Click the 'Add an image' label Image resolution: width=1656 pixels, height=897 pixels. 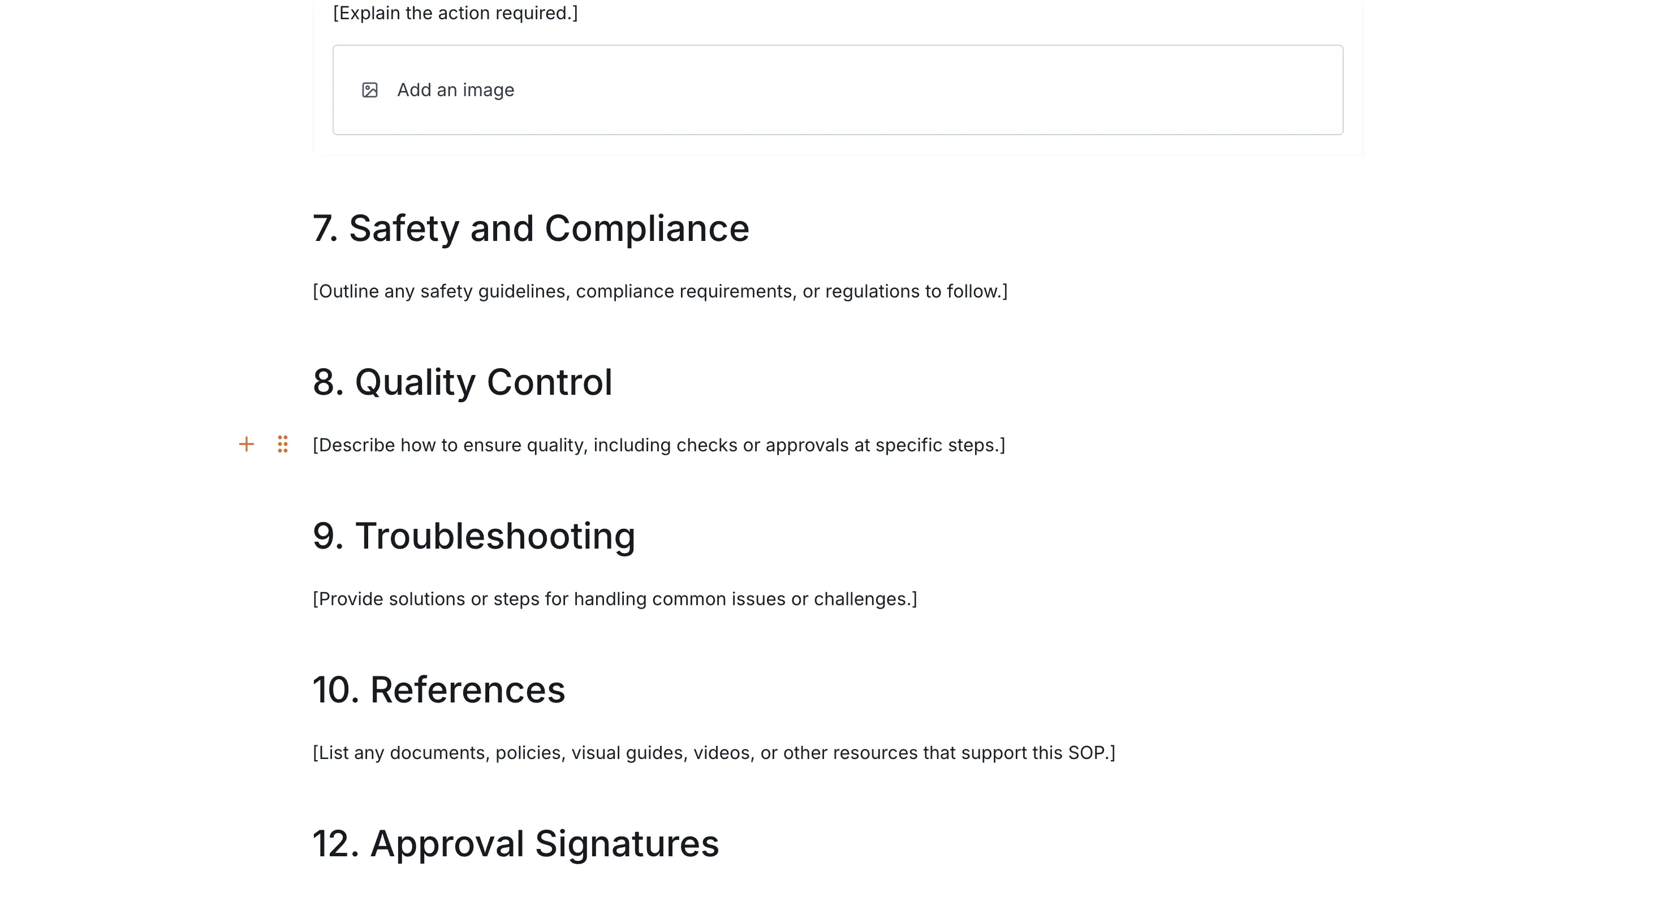(x=455, y=90)
